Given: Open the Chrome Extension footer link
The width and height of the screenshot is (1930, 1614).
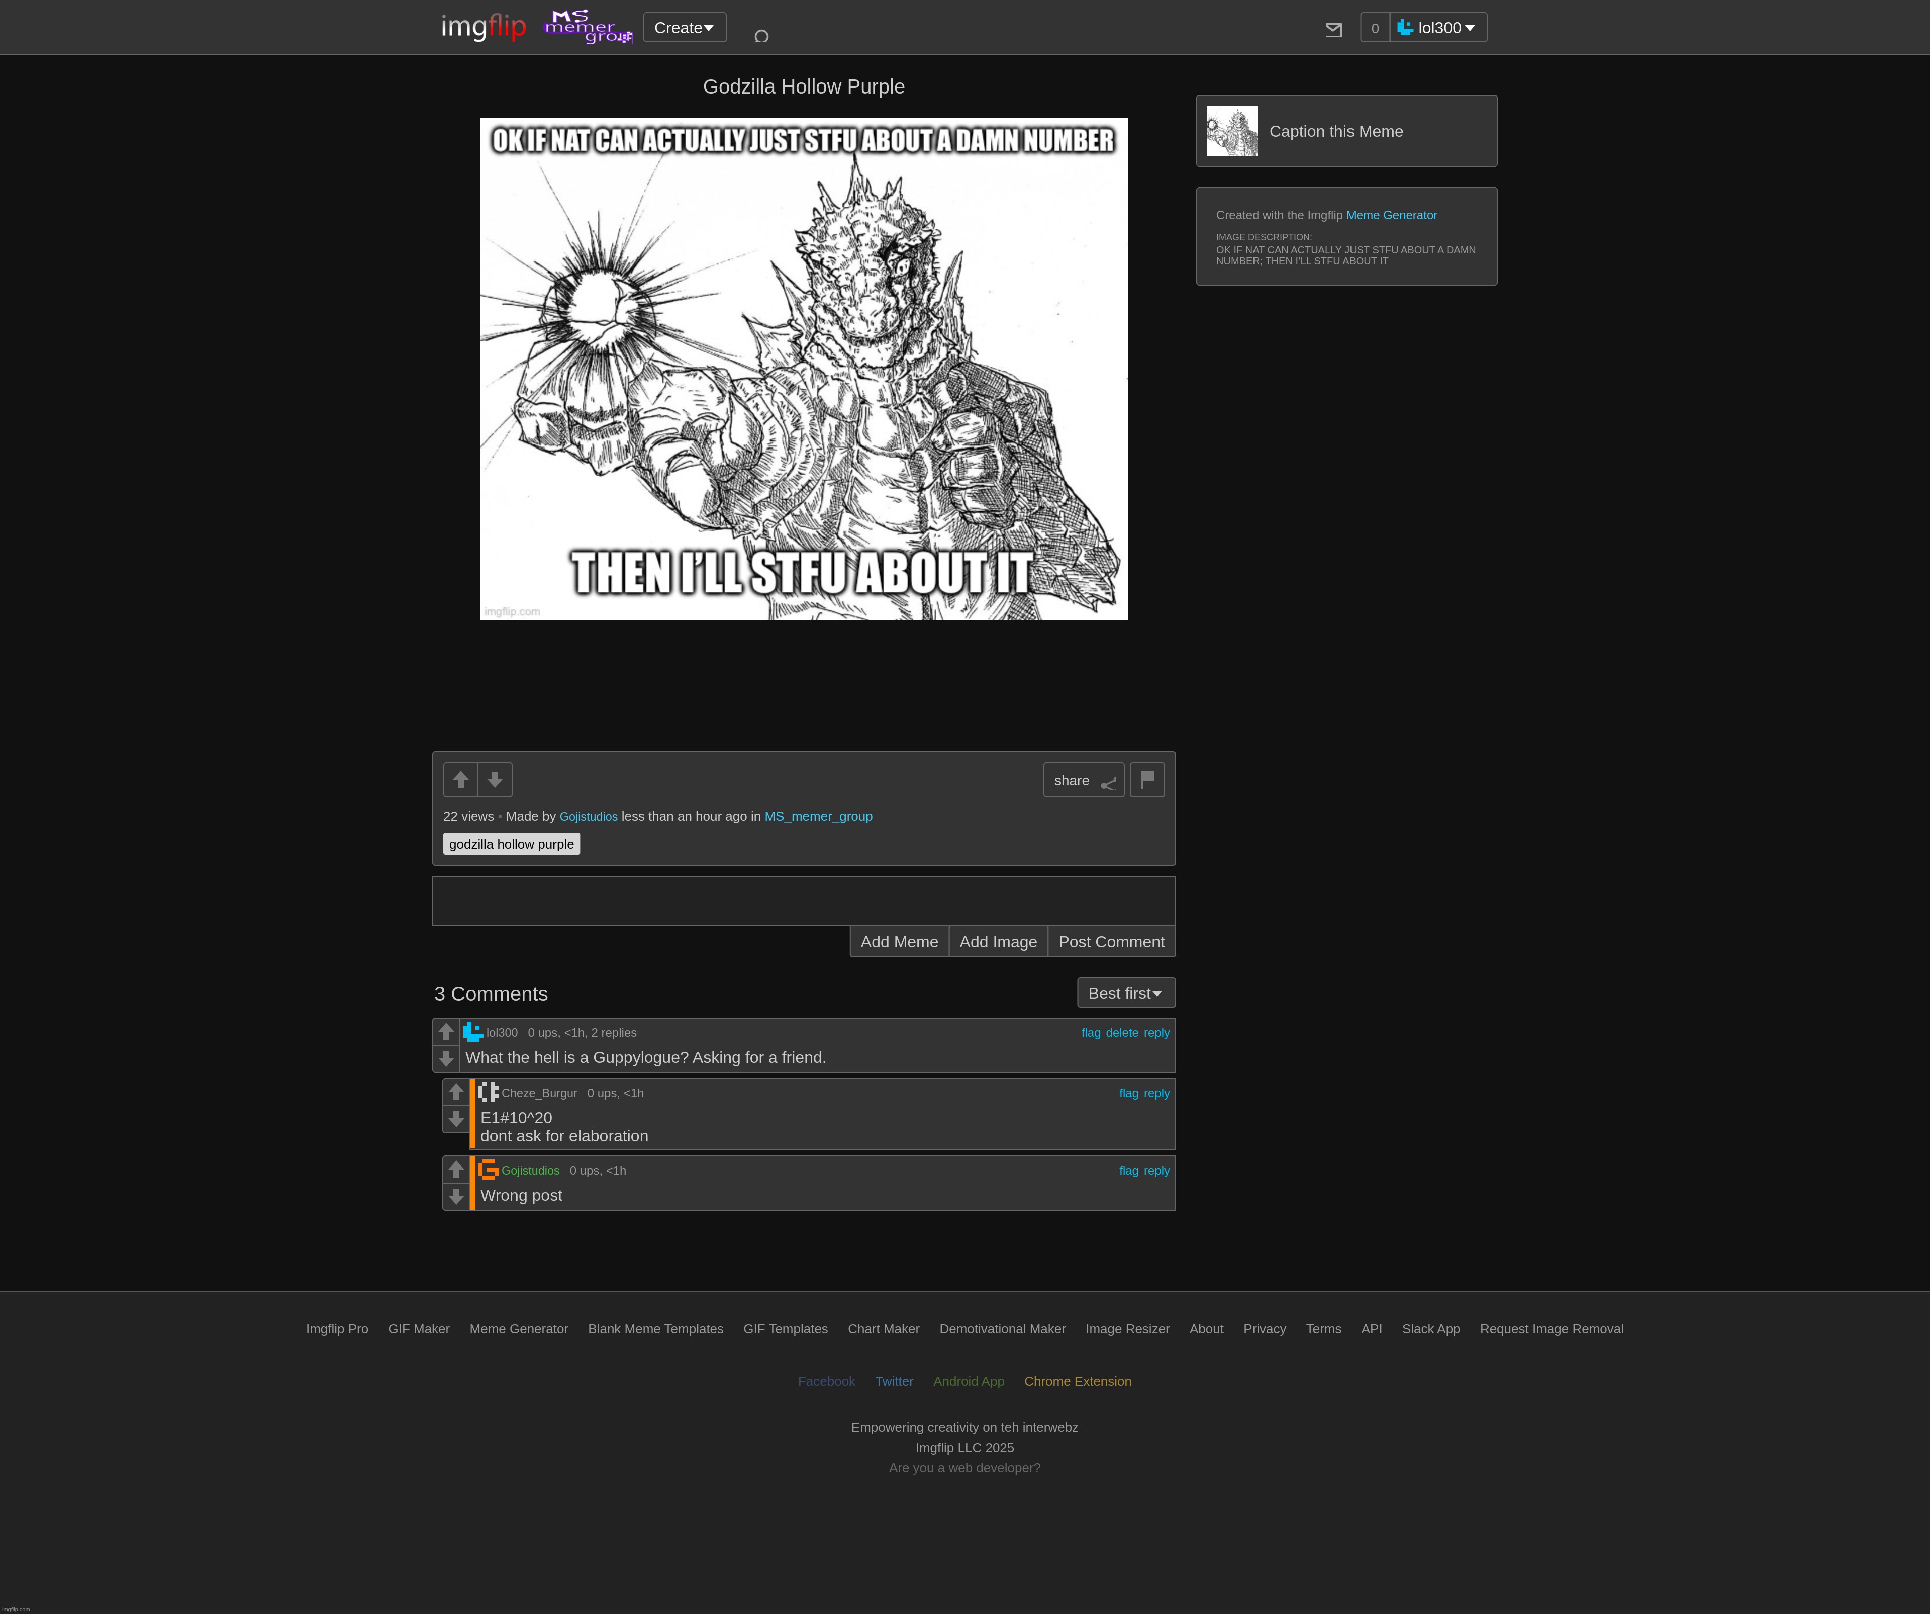Looking at the screenshot, I should pyautogui.click(x=1078, y=1381).
